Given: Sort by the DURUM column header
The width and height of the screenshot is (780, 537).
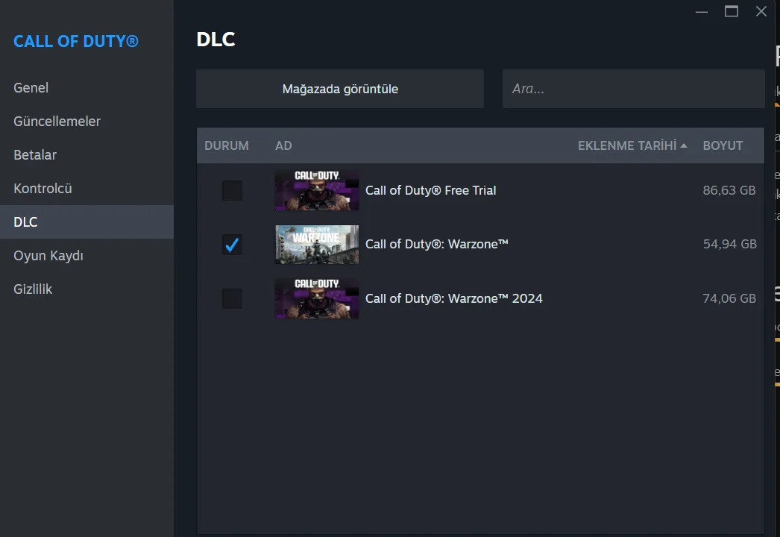Looking at the screenshot, I should (x=227, y=146).
